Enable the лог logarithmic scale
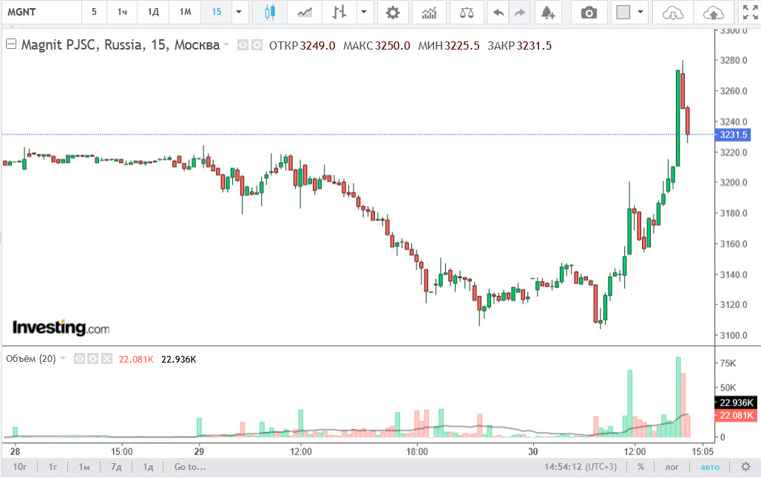This screenshot has height=478, width=761. (672, 467)
